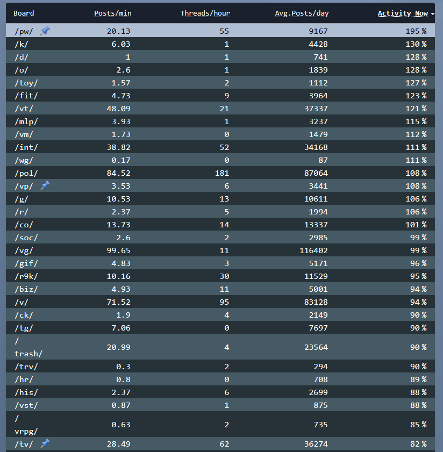This screenshot has height=452, width=443.
Task: Click the 34168 avg posts for /int/
Action: point(316,147)
